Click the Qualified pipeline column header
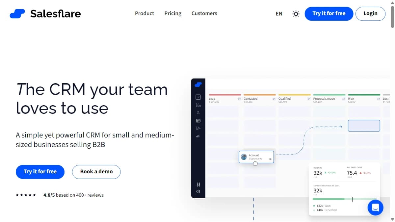 [284, 99]
